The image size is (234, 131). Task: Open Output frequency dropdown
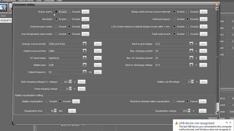[x=84, y=72]
